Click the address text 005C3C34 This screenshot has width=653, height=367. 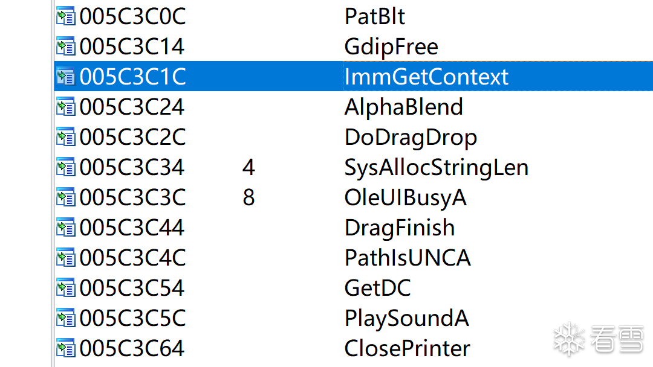[132, 167]
